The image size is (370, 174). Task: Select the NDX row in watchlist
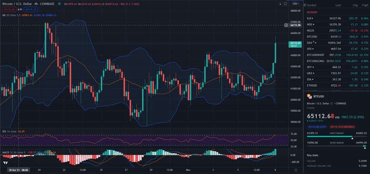(x=337, y=24)
